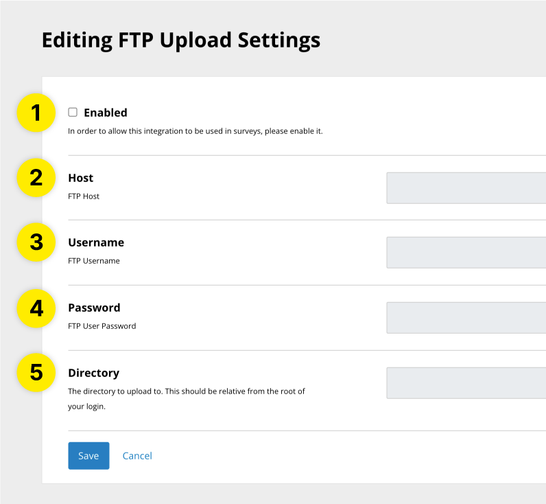This screenshot has height=504, width=546.
Task: Click the bold Username label
Action: [x=96, y=242]
